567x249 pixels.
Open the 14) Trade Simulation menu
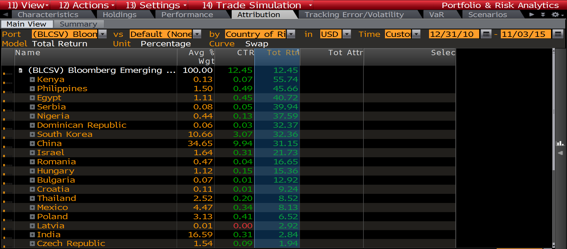[257, 5]
